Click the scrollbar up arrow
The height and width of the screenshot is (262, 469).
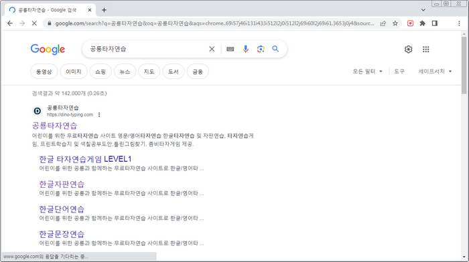click(464, 33)
